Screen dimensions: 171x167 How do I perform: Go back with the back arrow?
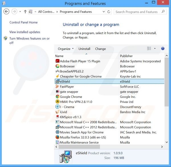[6, 11]
